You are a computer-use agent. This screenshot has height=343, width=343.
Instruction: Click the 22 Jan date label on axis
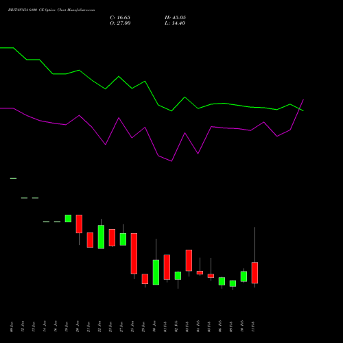pyautogui.click(x=99, y=327)
